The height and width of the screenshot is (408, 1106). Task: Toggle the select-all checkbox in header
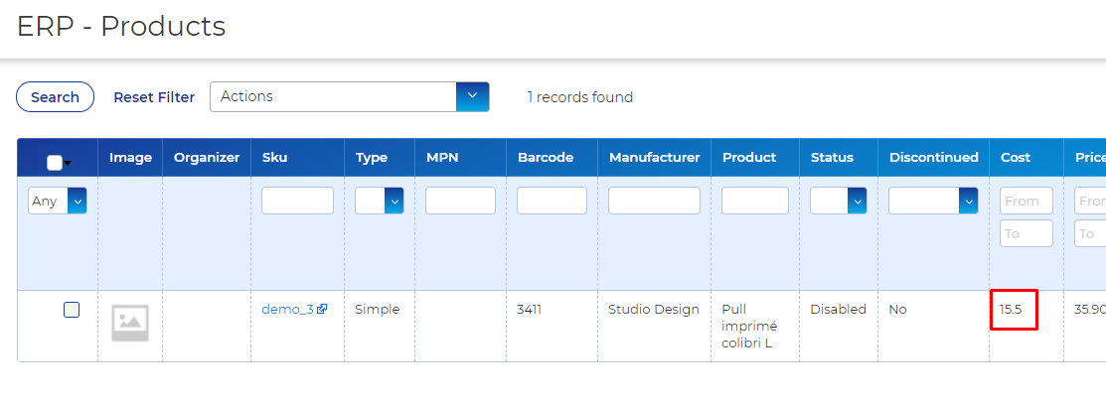click(x=55, y=163)
